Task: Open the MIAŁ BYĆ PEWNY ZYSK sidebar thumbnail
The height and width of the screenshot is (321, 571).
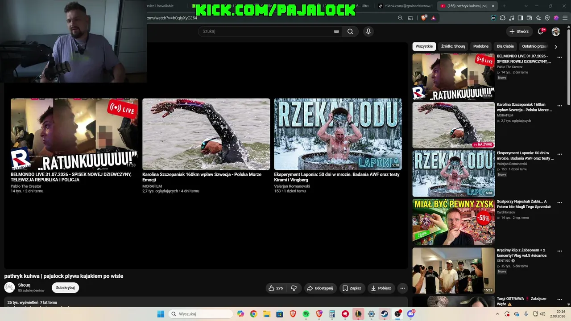Action: [454, 222]
